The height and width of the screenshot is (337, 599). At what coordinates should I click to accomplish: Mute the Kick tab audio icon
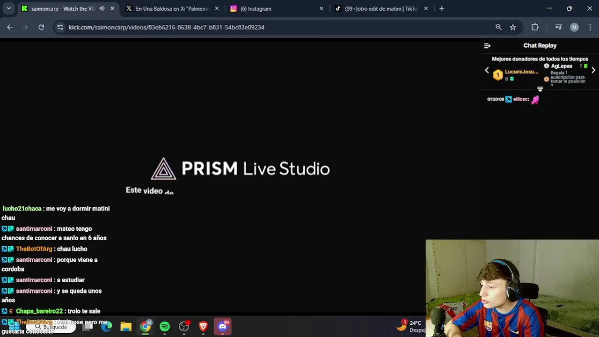coord(102,8)
